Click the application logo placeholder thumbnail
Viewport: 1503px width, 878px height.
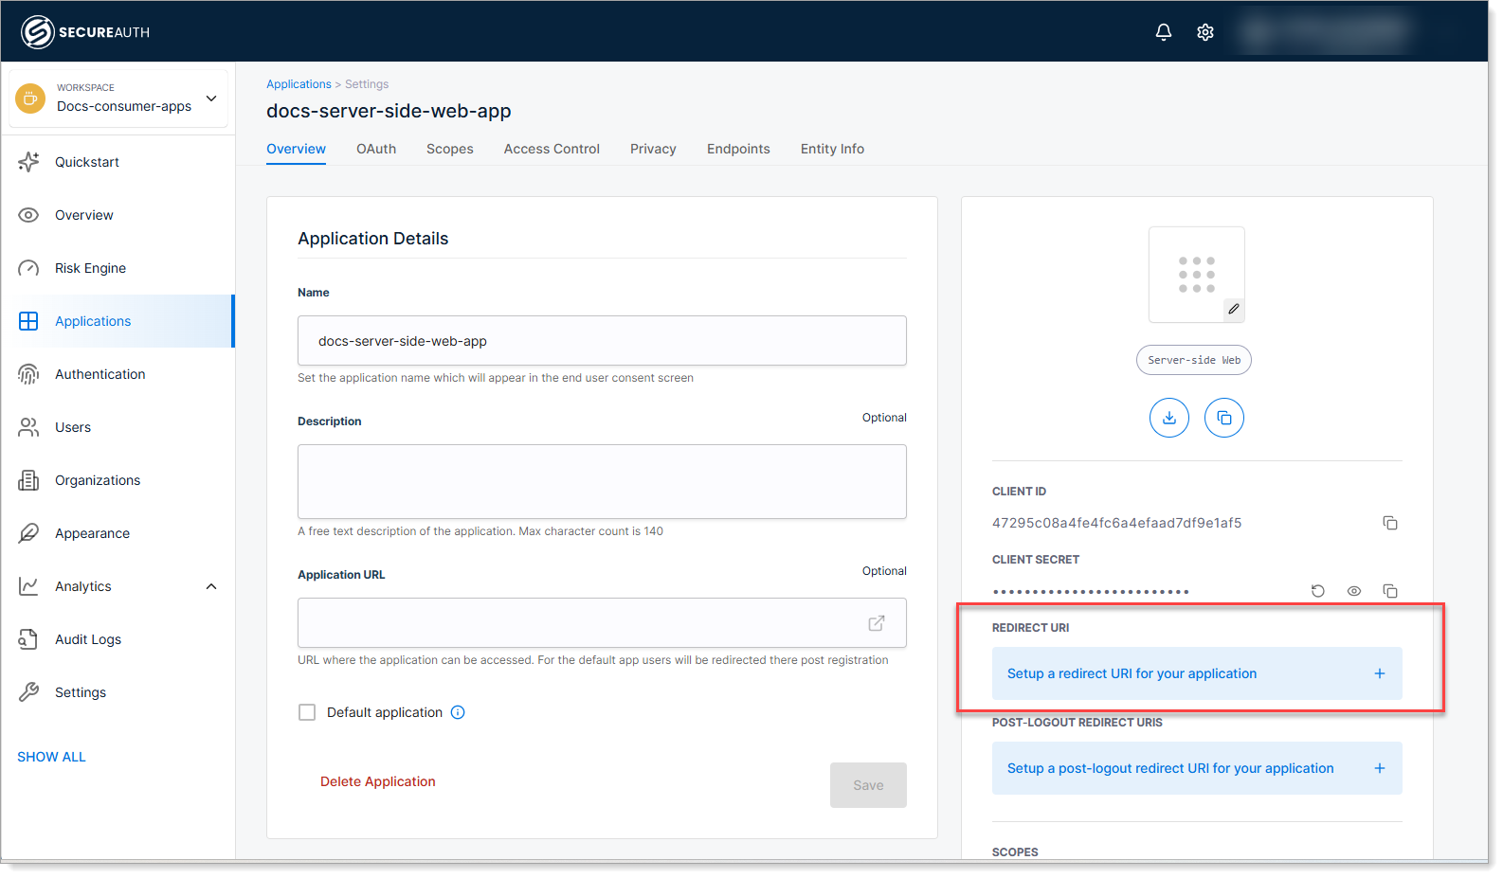pos(1196,275)
